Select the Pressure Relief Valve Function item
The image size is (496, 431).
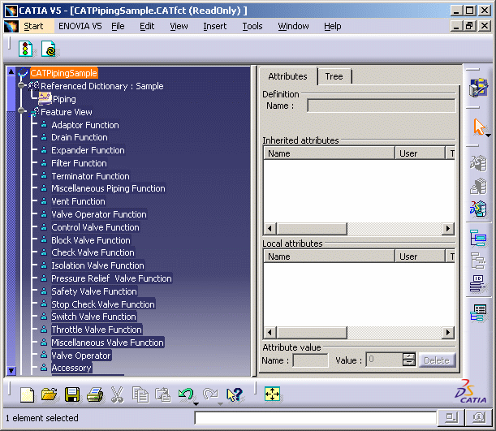click(x=111, y=278)
